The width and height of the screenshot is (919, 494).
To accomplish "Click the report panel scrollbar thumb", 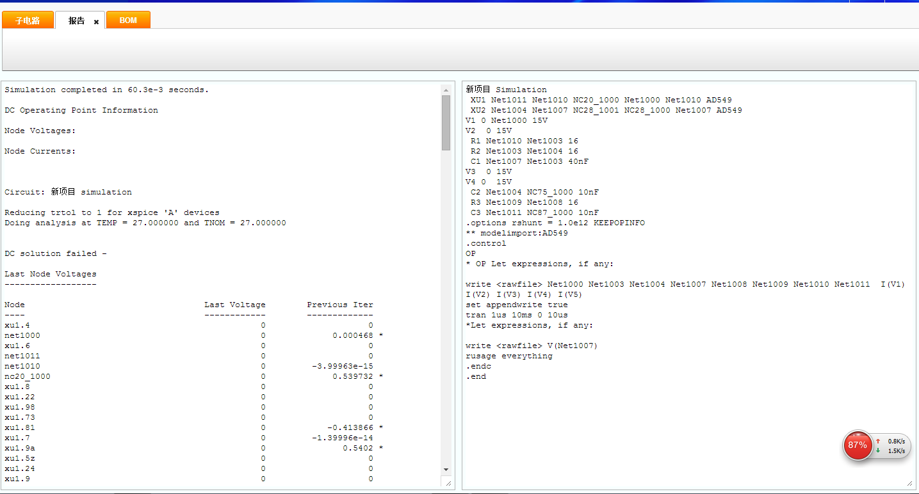I will [x=446, y=123].
